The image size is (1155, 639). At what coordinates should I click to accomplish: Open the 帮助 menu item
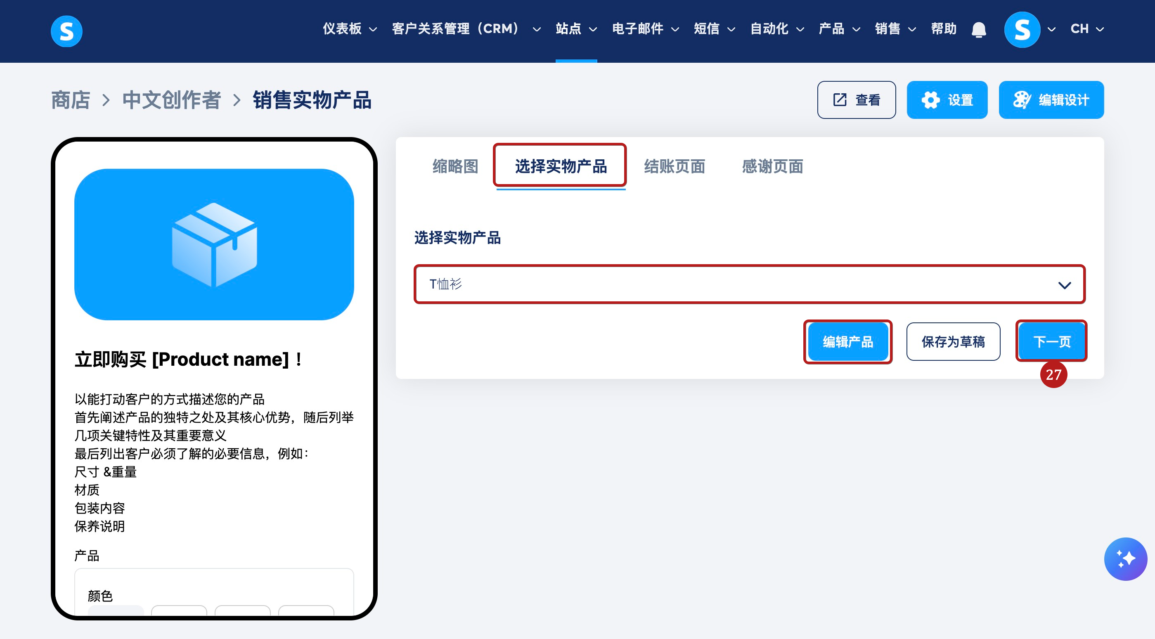click(x=943, y=29)
